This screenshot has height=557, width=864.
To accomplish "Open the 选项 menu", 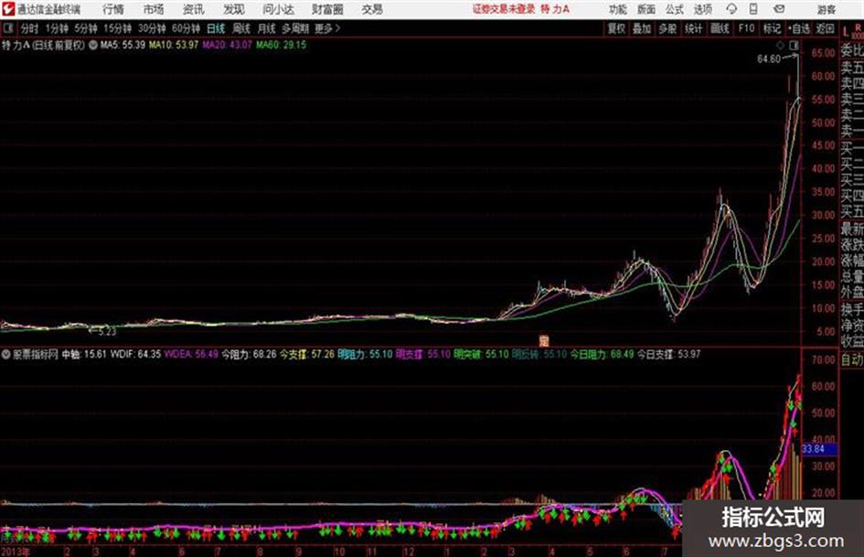I will click(702, 9).
